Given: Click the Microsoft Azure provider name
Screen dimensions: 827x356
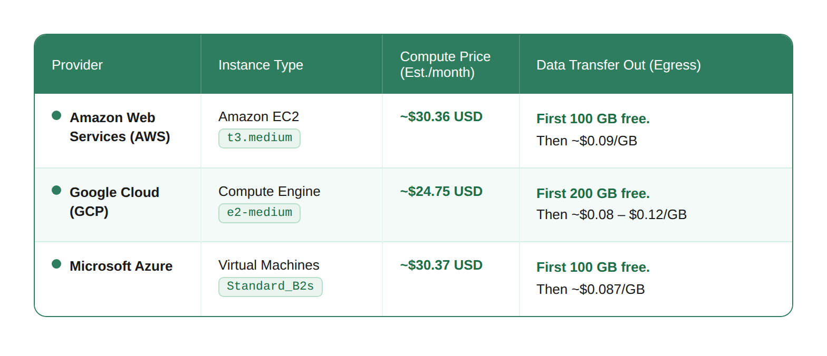Looking at the screenshot, I should click(x=121, y=266).
